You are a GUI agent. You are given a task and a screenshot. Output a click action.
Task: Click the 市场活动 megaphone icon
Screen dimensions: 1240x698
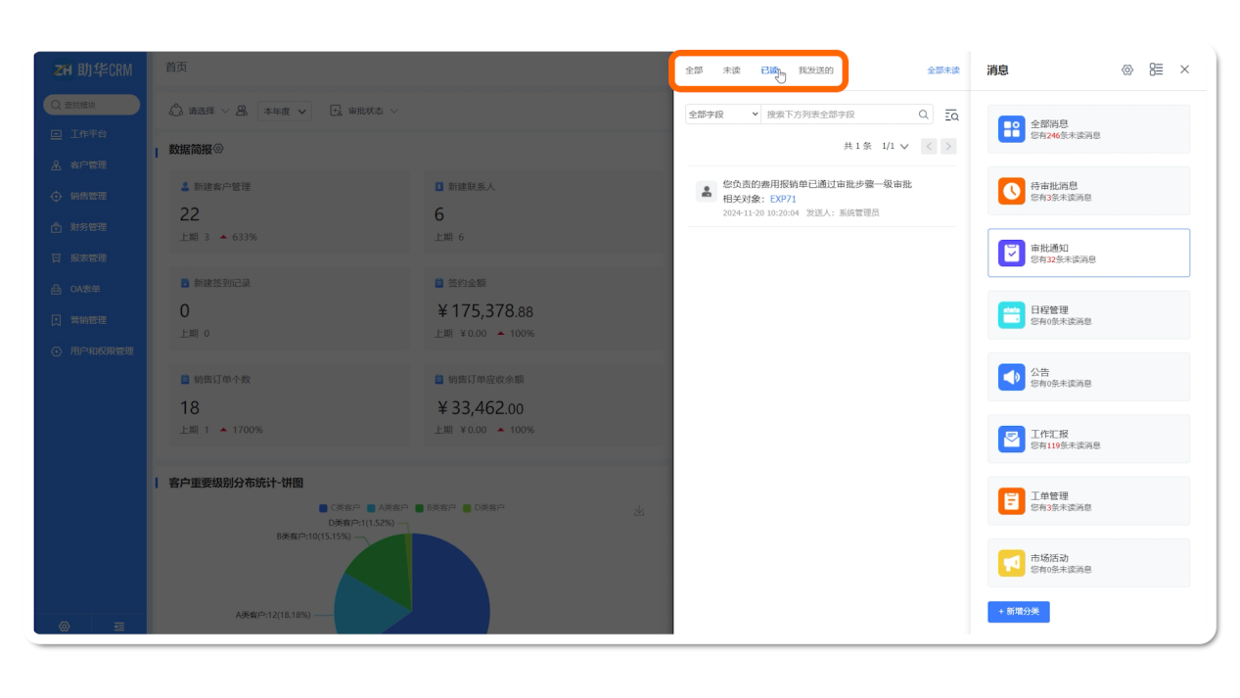1011,563
